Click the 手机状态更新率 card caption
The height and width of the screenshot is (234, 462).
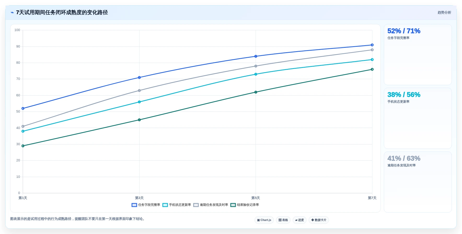[399, 102]
